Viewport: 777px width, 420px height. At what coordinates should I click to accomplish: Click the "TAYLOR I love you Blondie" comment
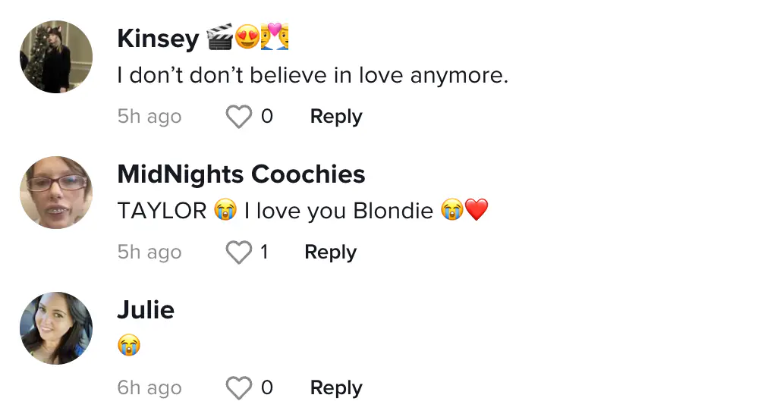coord(302,211)
